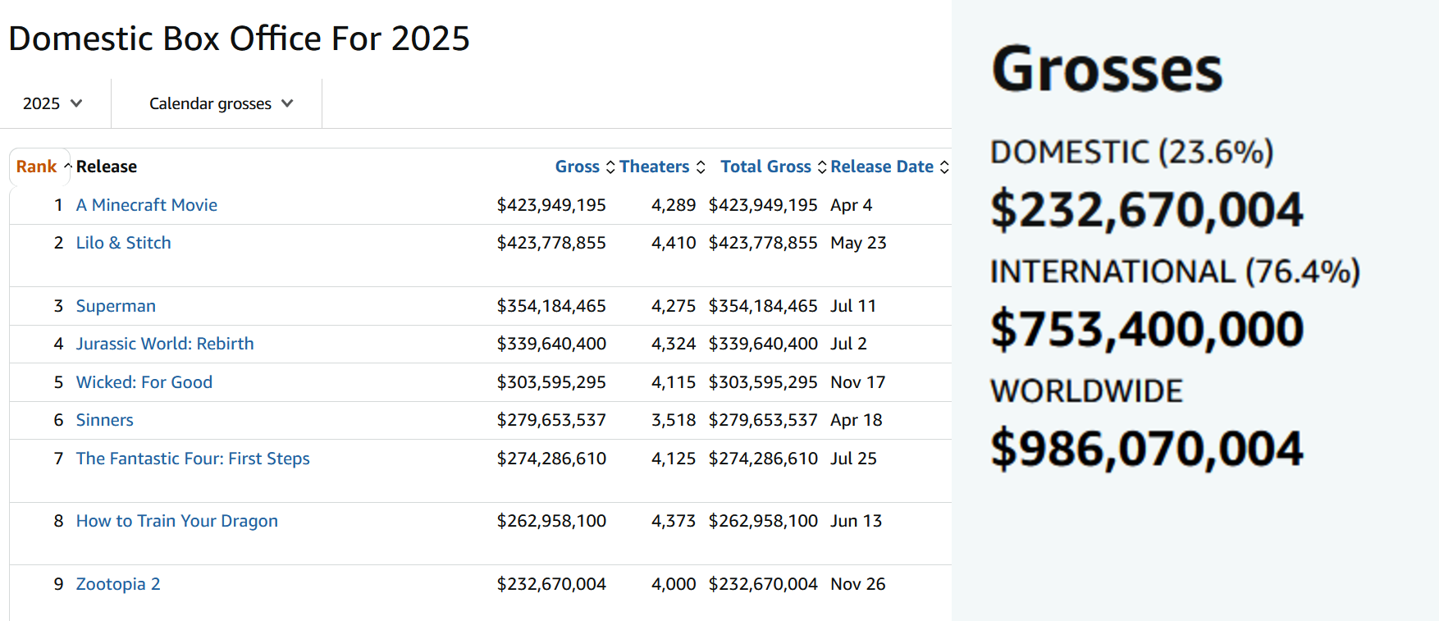Image resolution: width=1439 pixels, height=621 pixels.
Task: Click the INTERNATIONAL (76.4%) label
Action: (x=1176, y=272)
